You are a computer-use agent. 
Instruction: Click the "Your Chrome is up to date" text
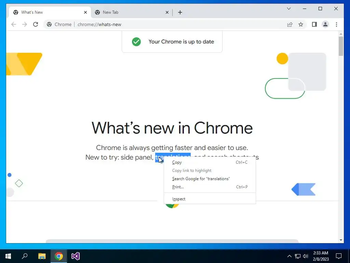[181, 41]
